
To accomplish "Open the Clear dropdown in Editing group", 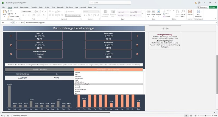I will click(x=166, y=17).
